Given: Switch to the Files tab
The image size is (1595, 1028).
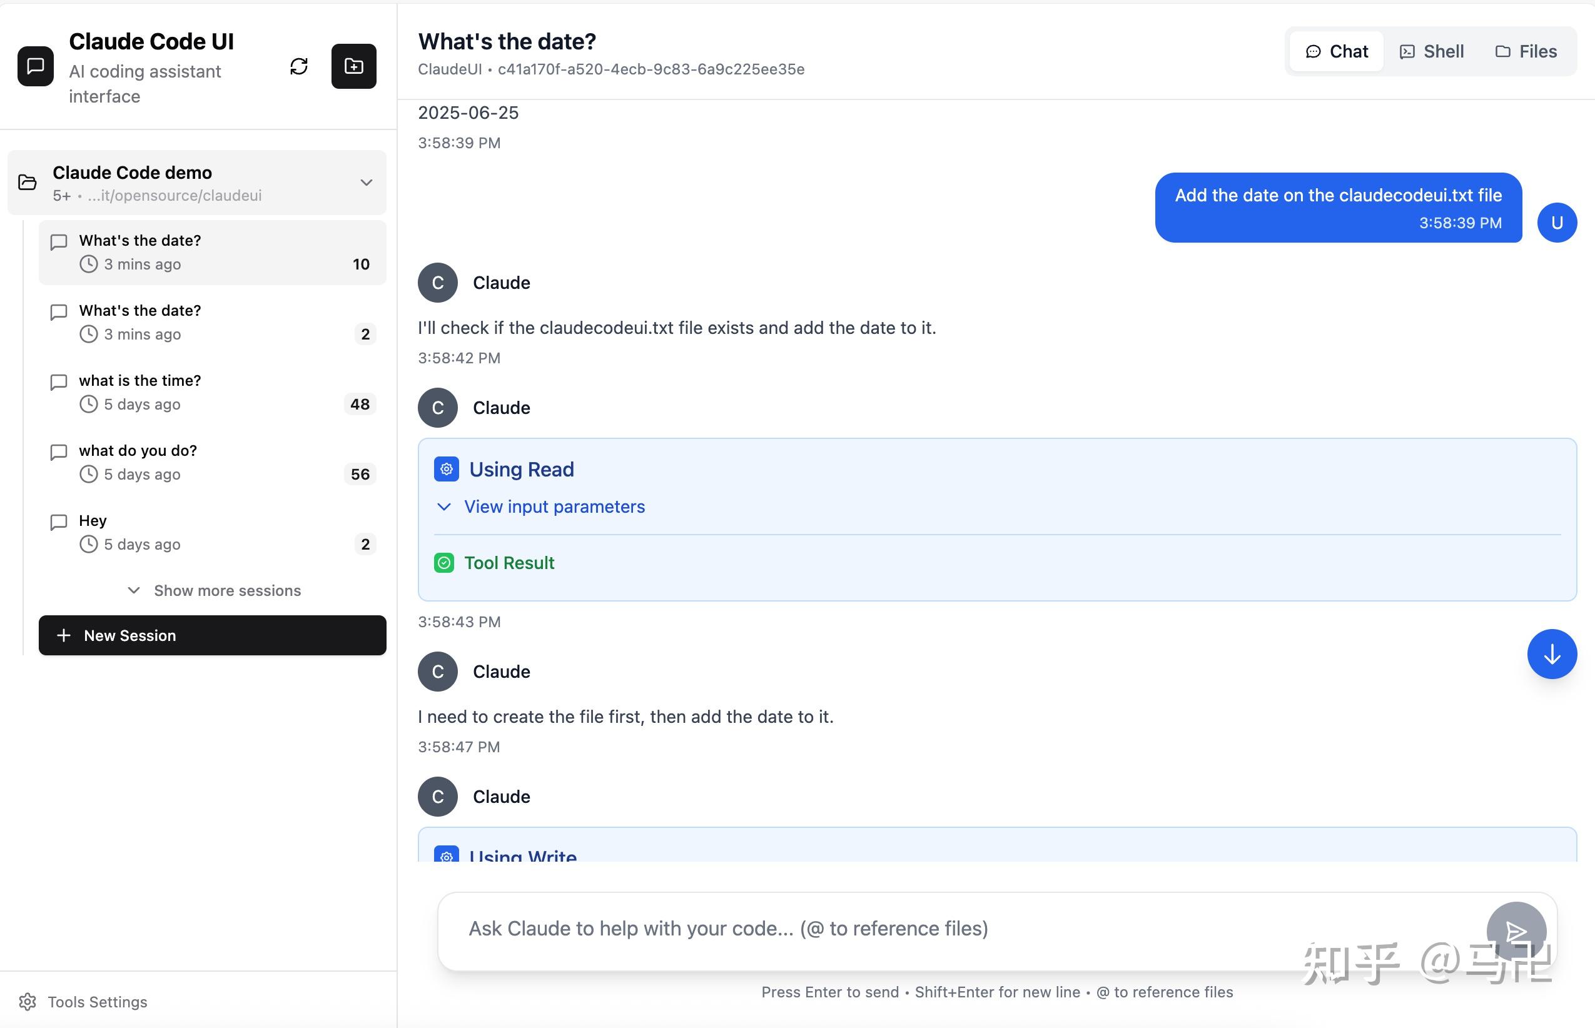Looking at the screenshot, I should [x=1526, y=51].
